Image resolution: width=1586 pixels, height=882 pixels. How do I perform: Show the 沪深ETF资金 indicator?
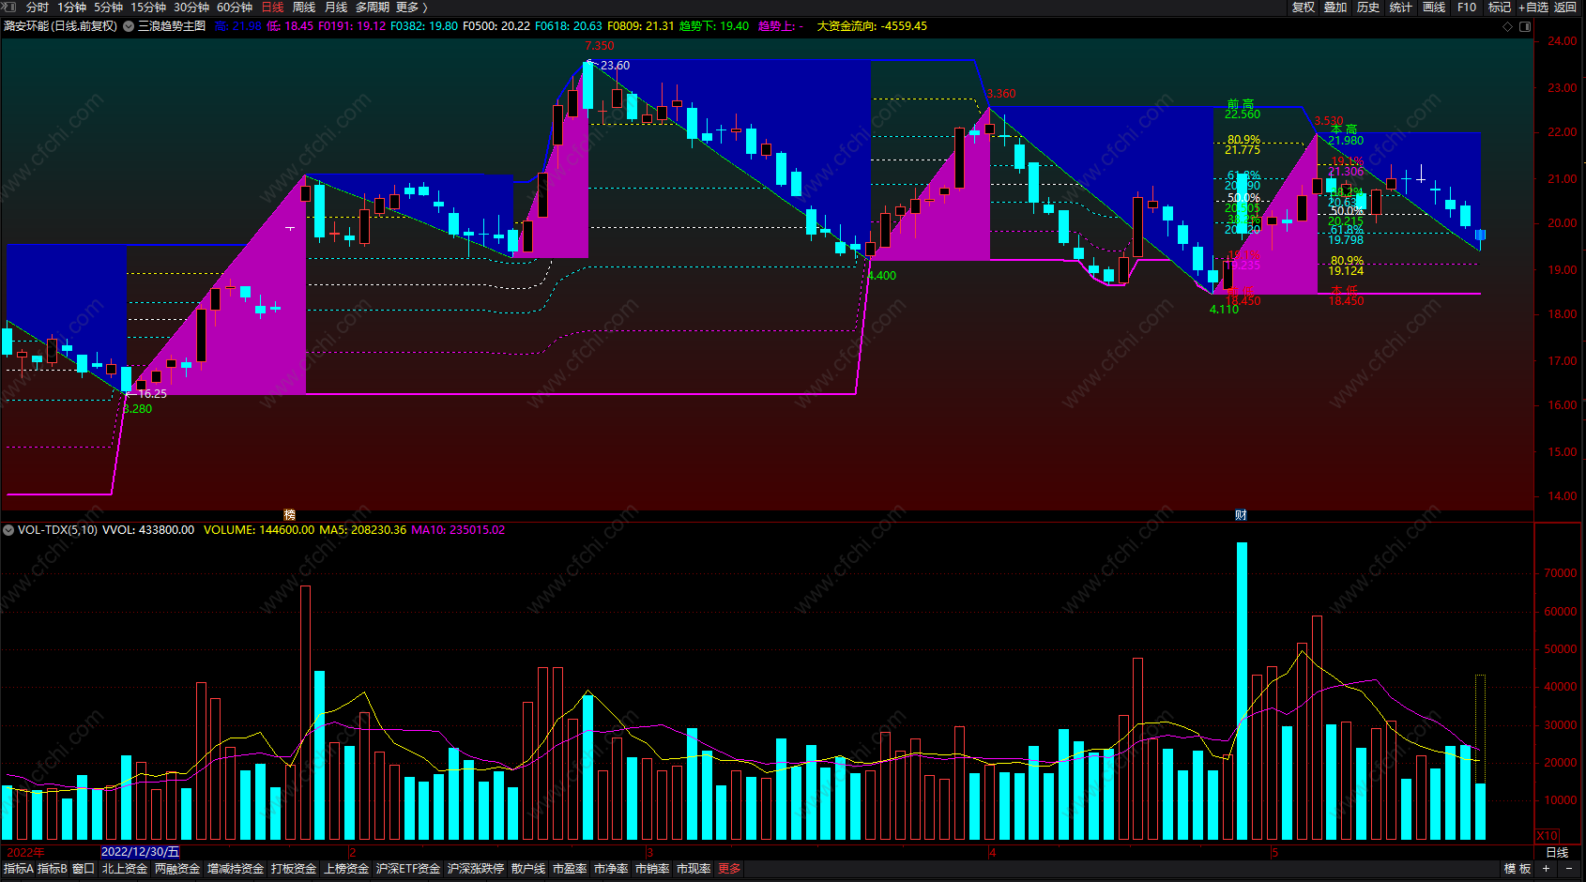(x=408, y=869)
